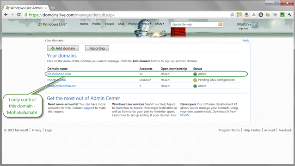
Task: Click the Your domains heading
Action: point(61,56)
